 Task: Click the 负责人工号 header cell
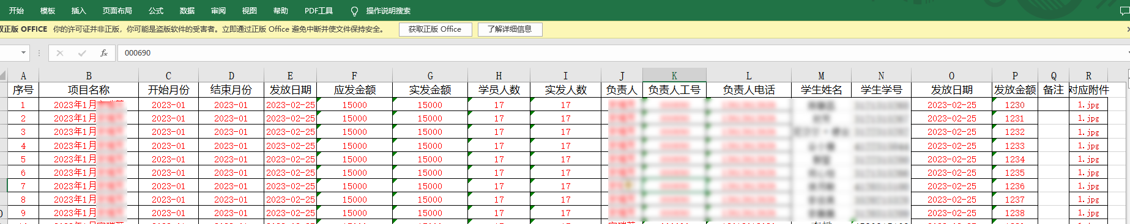click(x=674, y=90)
